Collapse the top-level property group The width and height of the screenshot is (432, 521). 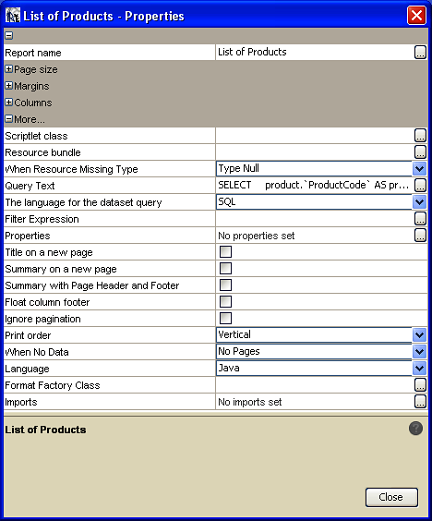coord(9,35)
